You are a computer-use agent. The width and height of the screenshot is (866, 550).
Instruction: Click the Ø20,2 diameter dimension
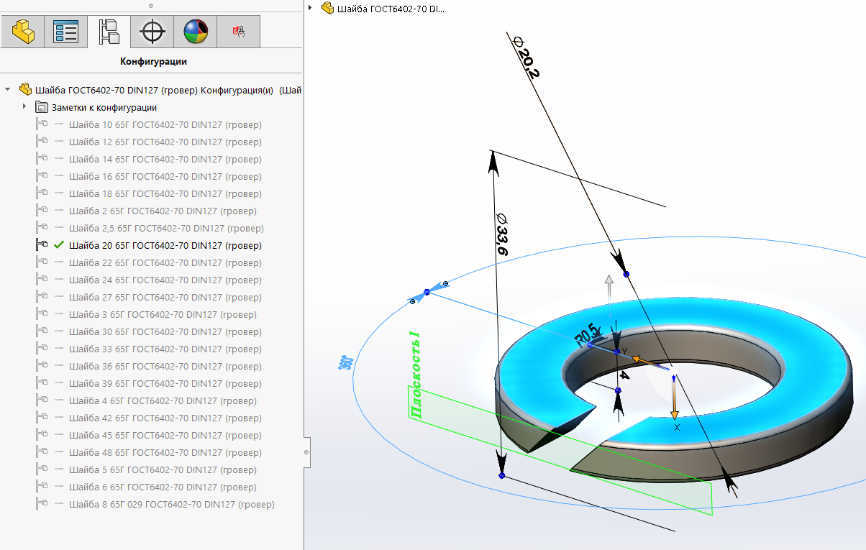click(x=527, y=58)
